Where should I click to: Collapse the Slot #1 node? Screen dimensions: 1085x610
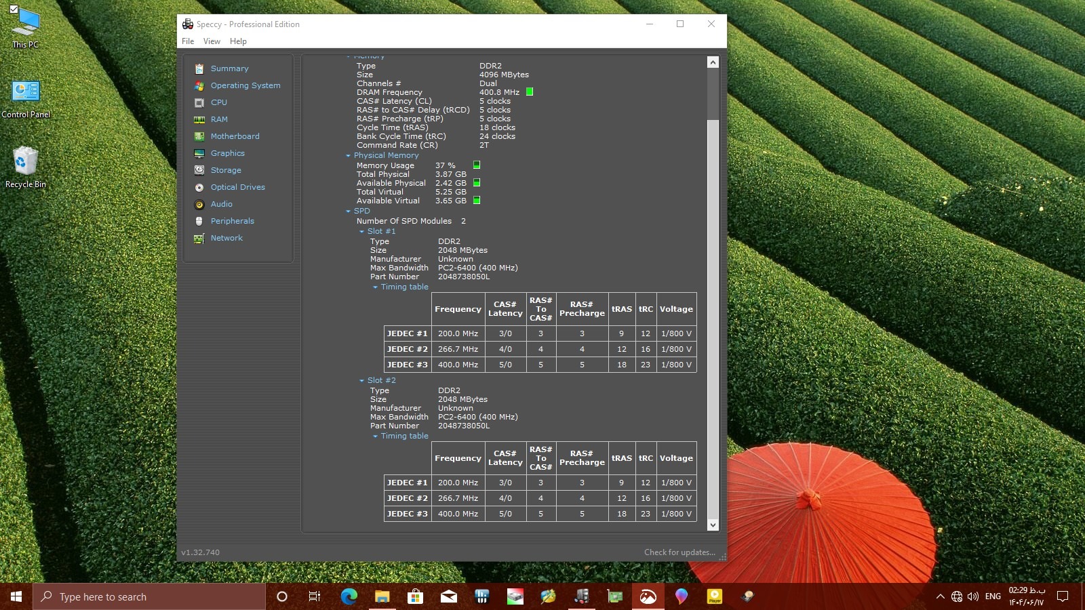tap(361, 232)
